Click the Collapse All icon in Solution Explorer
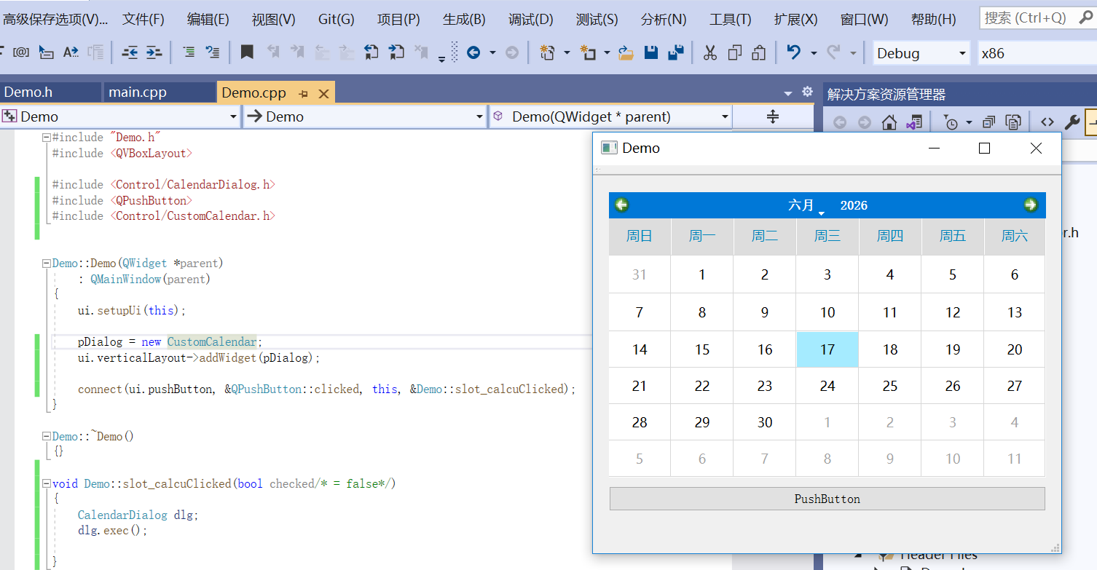 988,122
